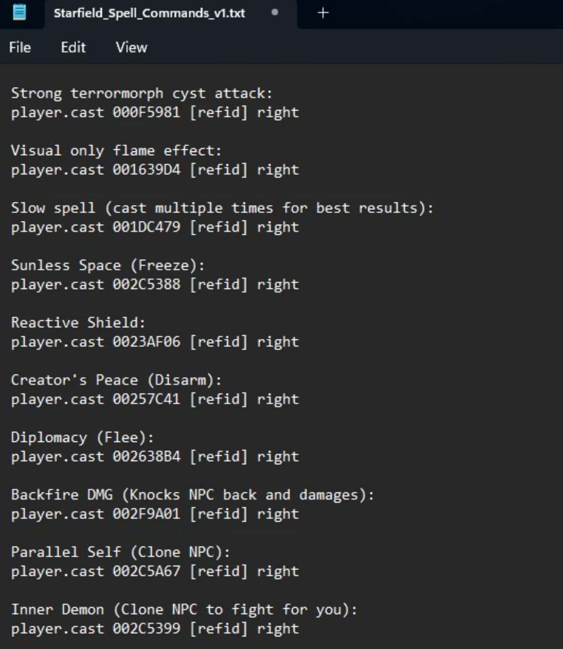Click the 'Strong terrormorph cyst attack' heading line

(x=141, y=93)
